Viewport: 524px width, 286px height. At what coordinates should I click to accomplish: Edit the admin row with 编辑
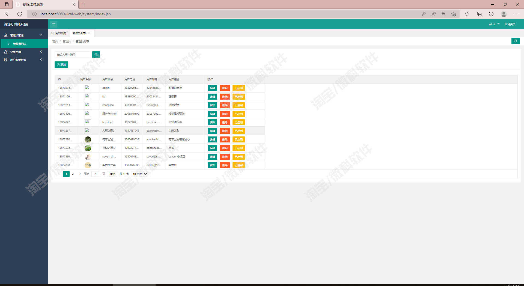(x=212, y=88)
